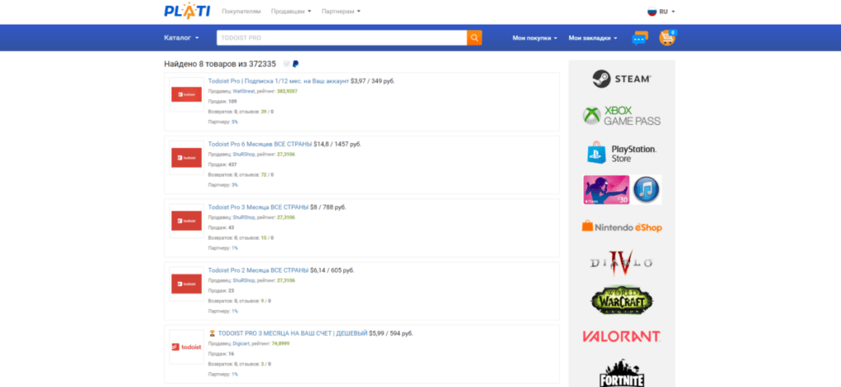841x387 pixels.
Task: Click the 39 reviews count for WallStreet
Action: coord(264,112)
